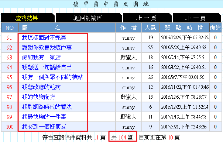The image size is (223, 142).
Task: Click the 張貼時間 column header
Action: 184,28
